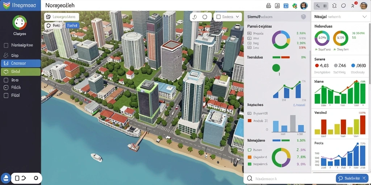
Task: Select the green highlighted sidebar item
Action: pos(21,72)
